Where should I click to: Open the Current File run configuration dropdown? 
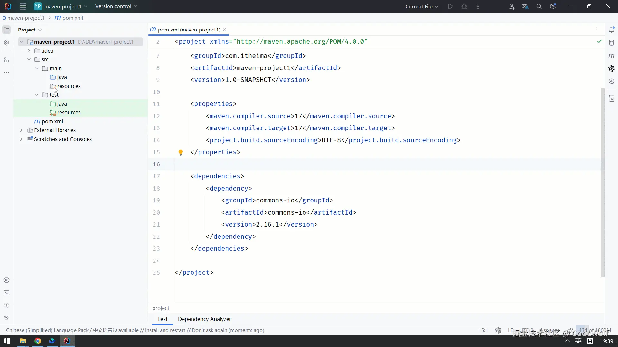pos(422,6)
